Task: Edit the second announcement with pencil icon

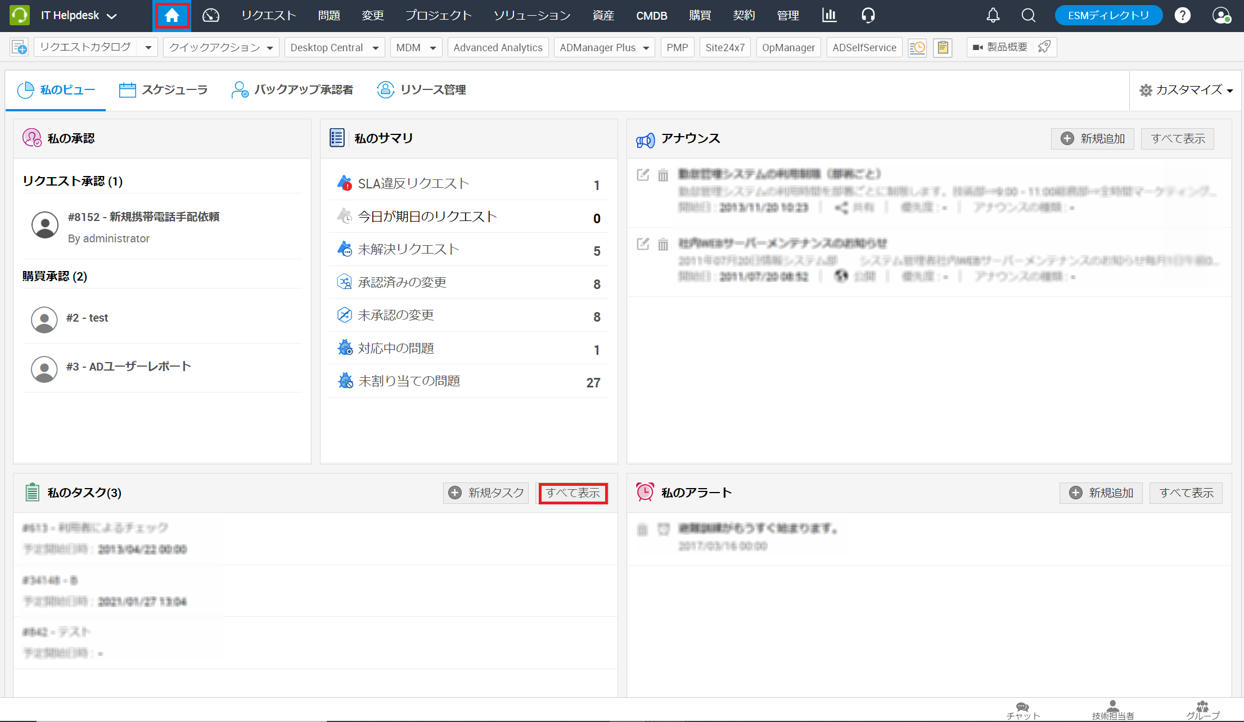Action: tap(642, 244)
